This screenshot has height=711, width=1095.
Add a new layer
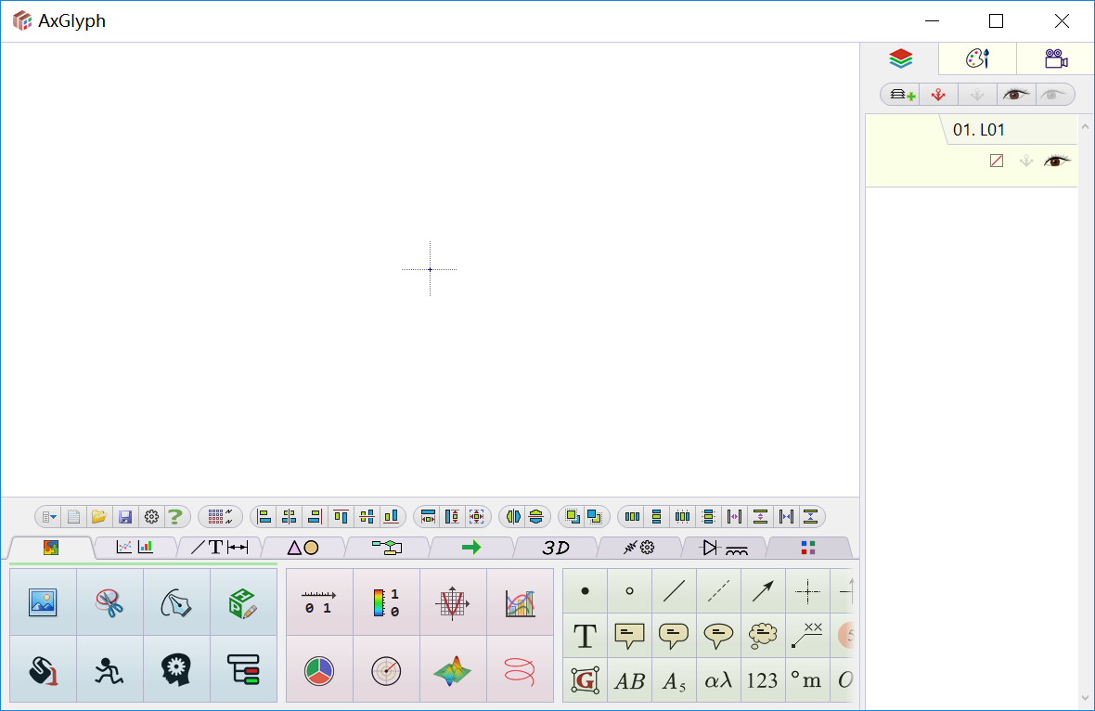(902, 95)
